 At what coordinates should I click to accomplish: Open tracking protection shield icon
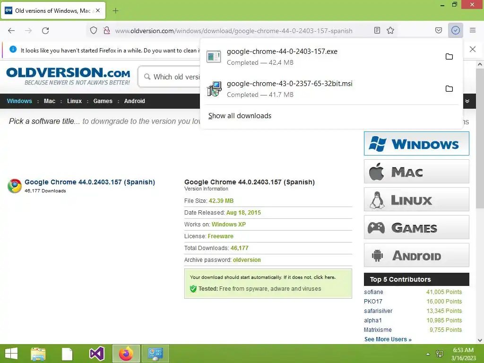pyautogui.click(x=94, y=31)
